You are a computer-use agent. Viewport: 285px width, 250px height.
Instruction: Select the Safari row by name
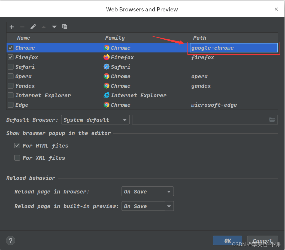click(x=25, y=67)
